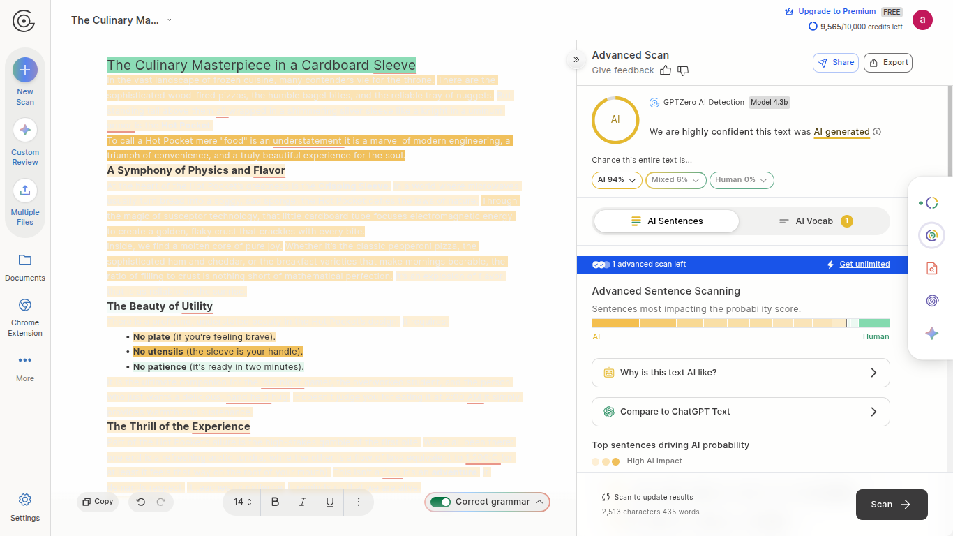Collapse the results panel with the double-chevron
This screenshot has height=536, width=953.
[576, 60]
